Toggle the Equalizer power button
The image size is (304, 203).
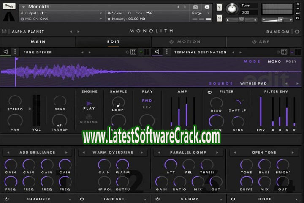tap(6, 198)
